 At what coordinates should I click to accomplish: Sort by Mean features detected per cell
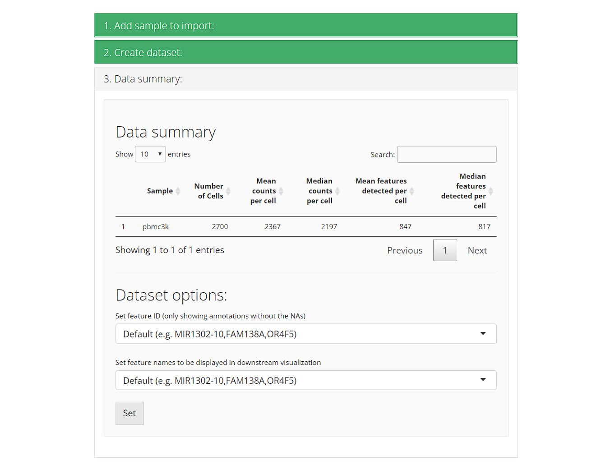tap(412, 191)
